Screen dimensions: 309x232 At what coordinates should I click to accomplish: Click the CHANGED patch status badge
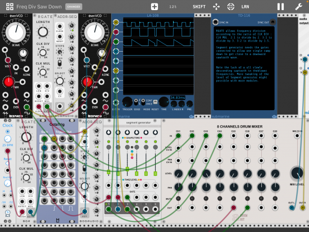(74, 7)
